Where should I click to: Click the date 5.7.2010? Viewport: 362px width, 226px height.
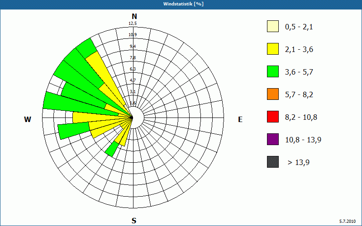[348, 221]
